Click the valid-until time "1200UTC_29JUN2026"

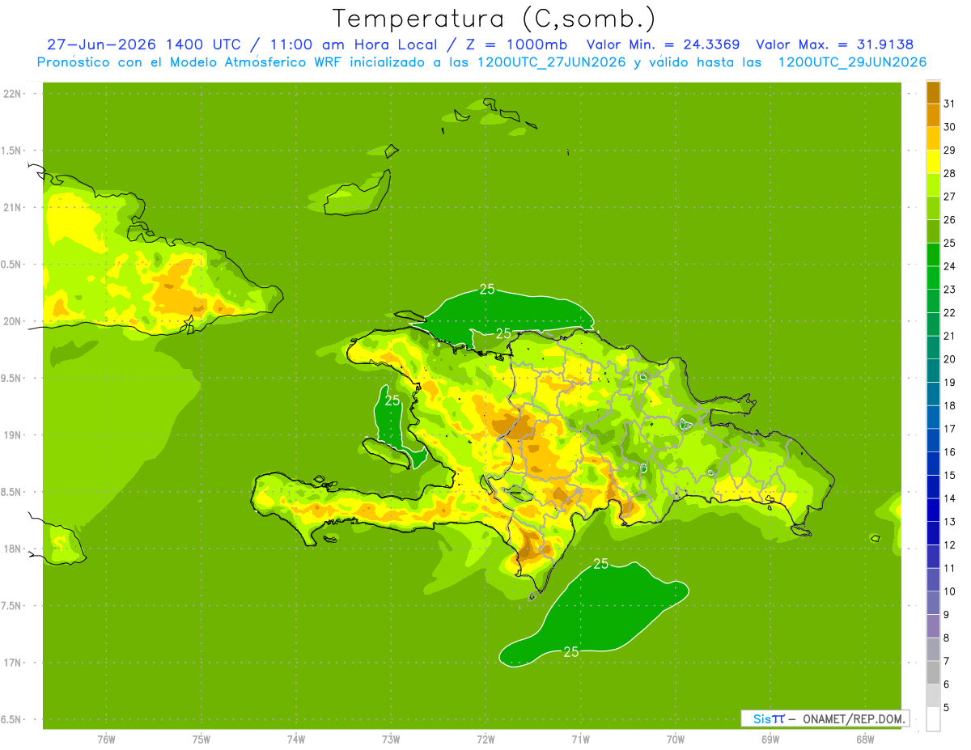click(852, 62)
